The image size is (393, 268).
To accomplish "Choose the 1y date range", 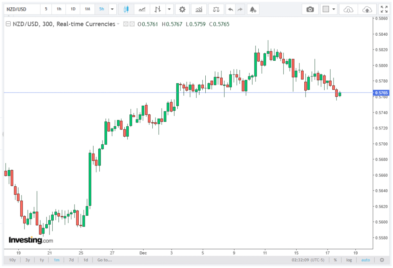I will [x=41, y=260].
